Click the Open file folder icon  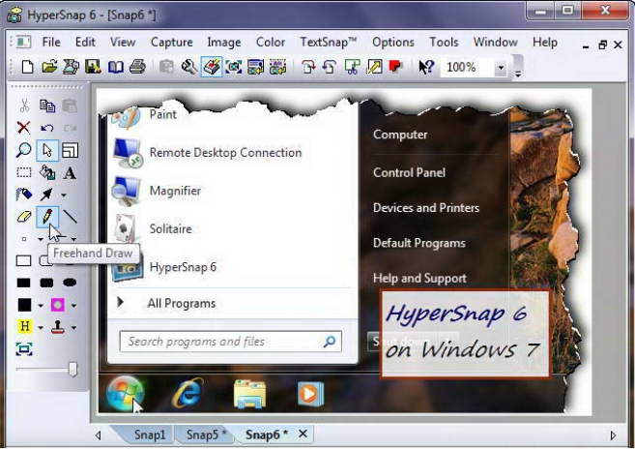tap(49, 67)
